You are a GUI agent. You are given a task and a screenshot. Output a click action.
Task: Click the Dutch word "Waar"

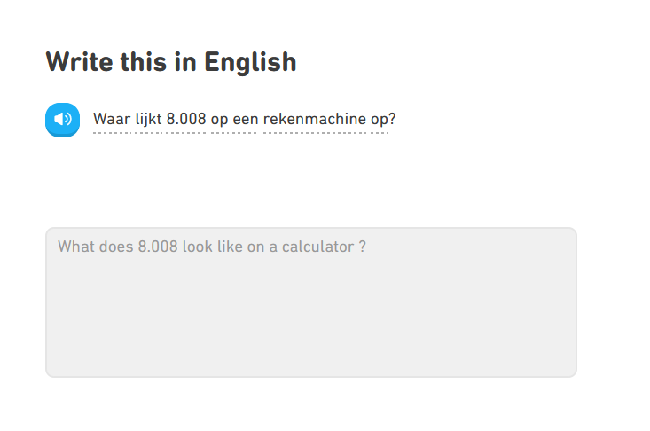111,119
